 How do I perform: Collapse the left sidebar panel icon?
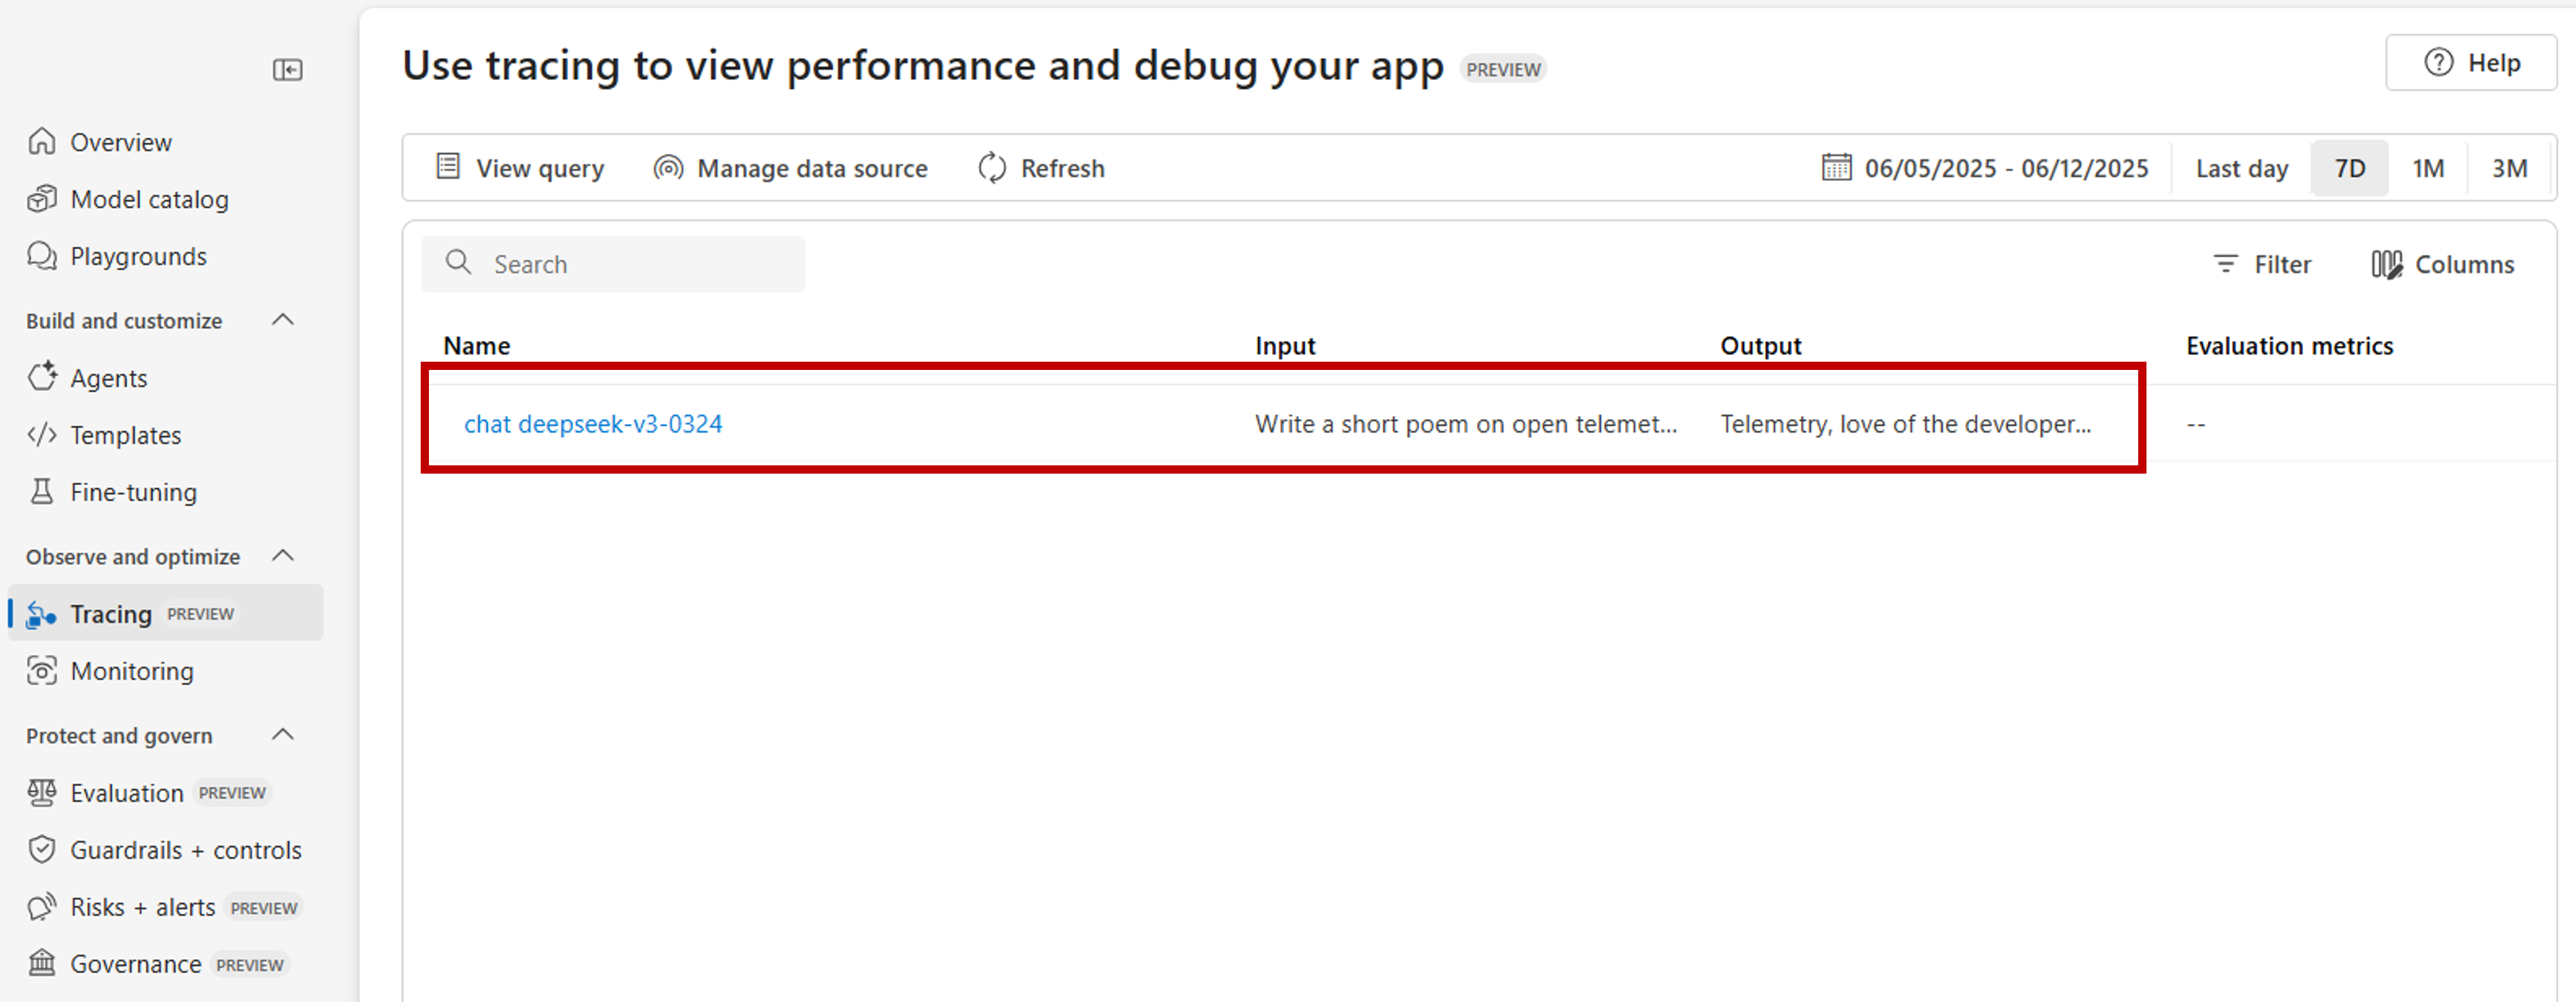[287, 70]
